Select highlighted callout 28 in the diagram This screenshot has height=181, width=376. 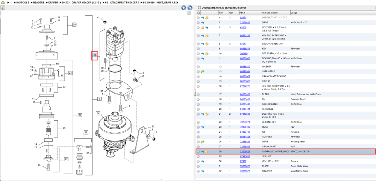click(x=95, y=56)
